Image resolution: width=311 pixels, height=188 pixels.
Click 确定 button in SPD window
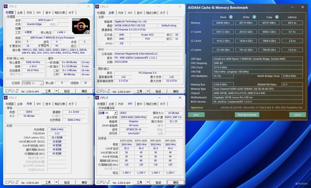pos(176,182)
